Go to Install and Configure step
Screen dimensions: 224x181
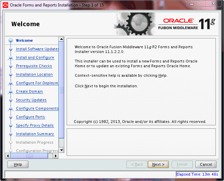(x=35, y=57)
